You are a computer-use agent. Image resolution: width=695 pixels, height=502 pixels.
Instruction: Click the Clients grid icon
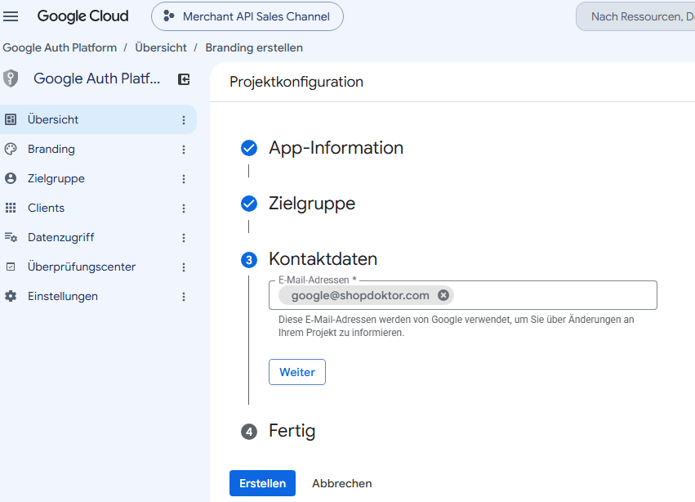tap(11, 208)
